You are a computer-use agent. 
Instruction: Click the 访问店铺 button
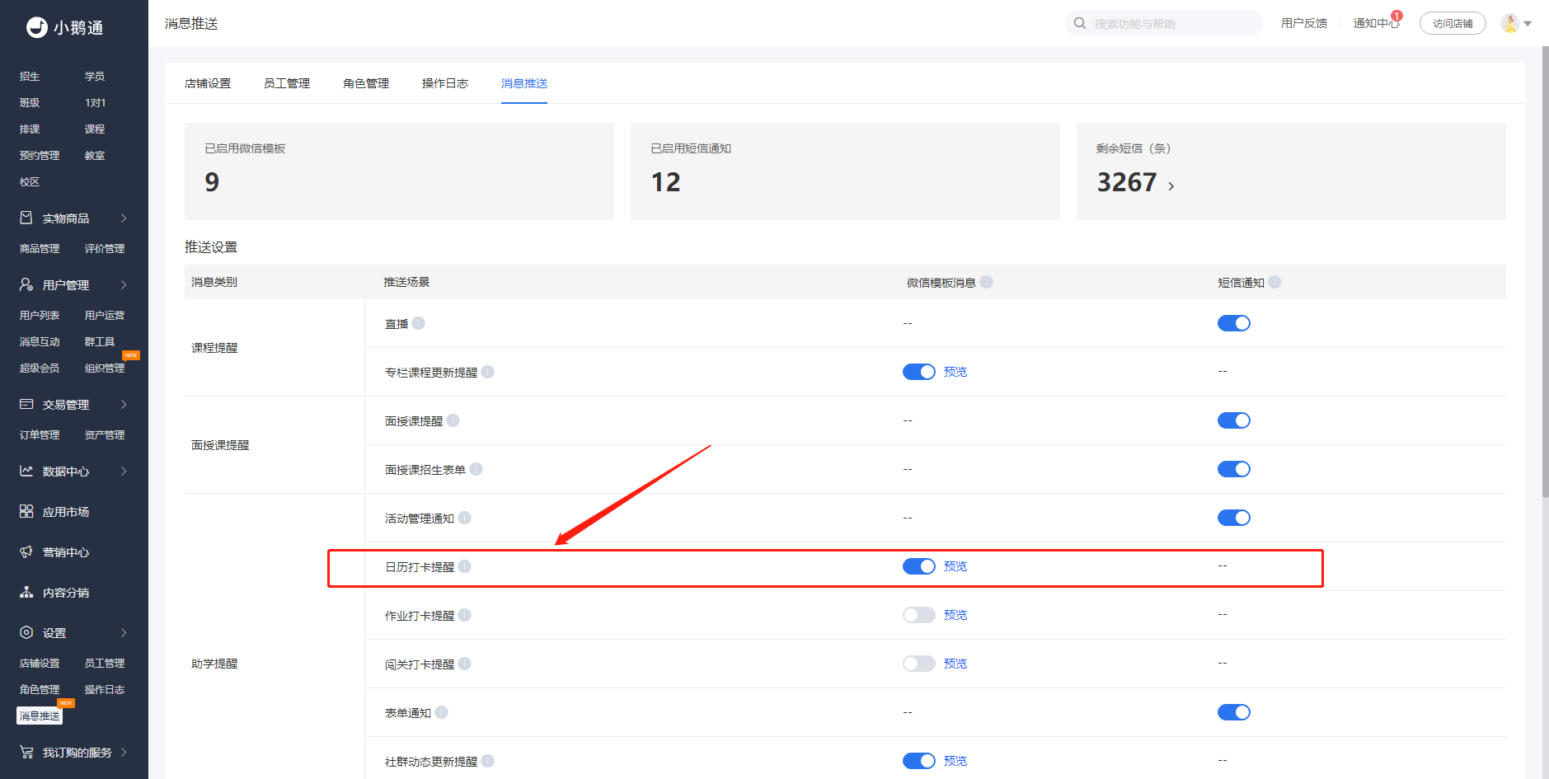click(1452, 23)
